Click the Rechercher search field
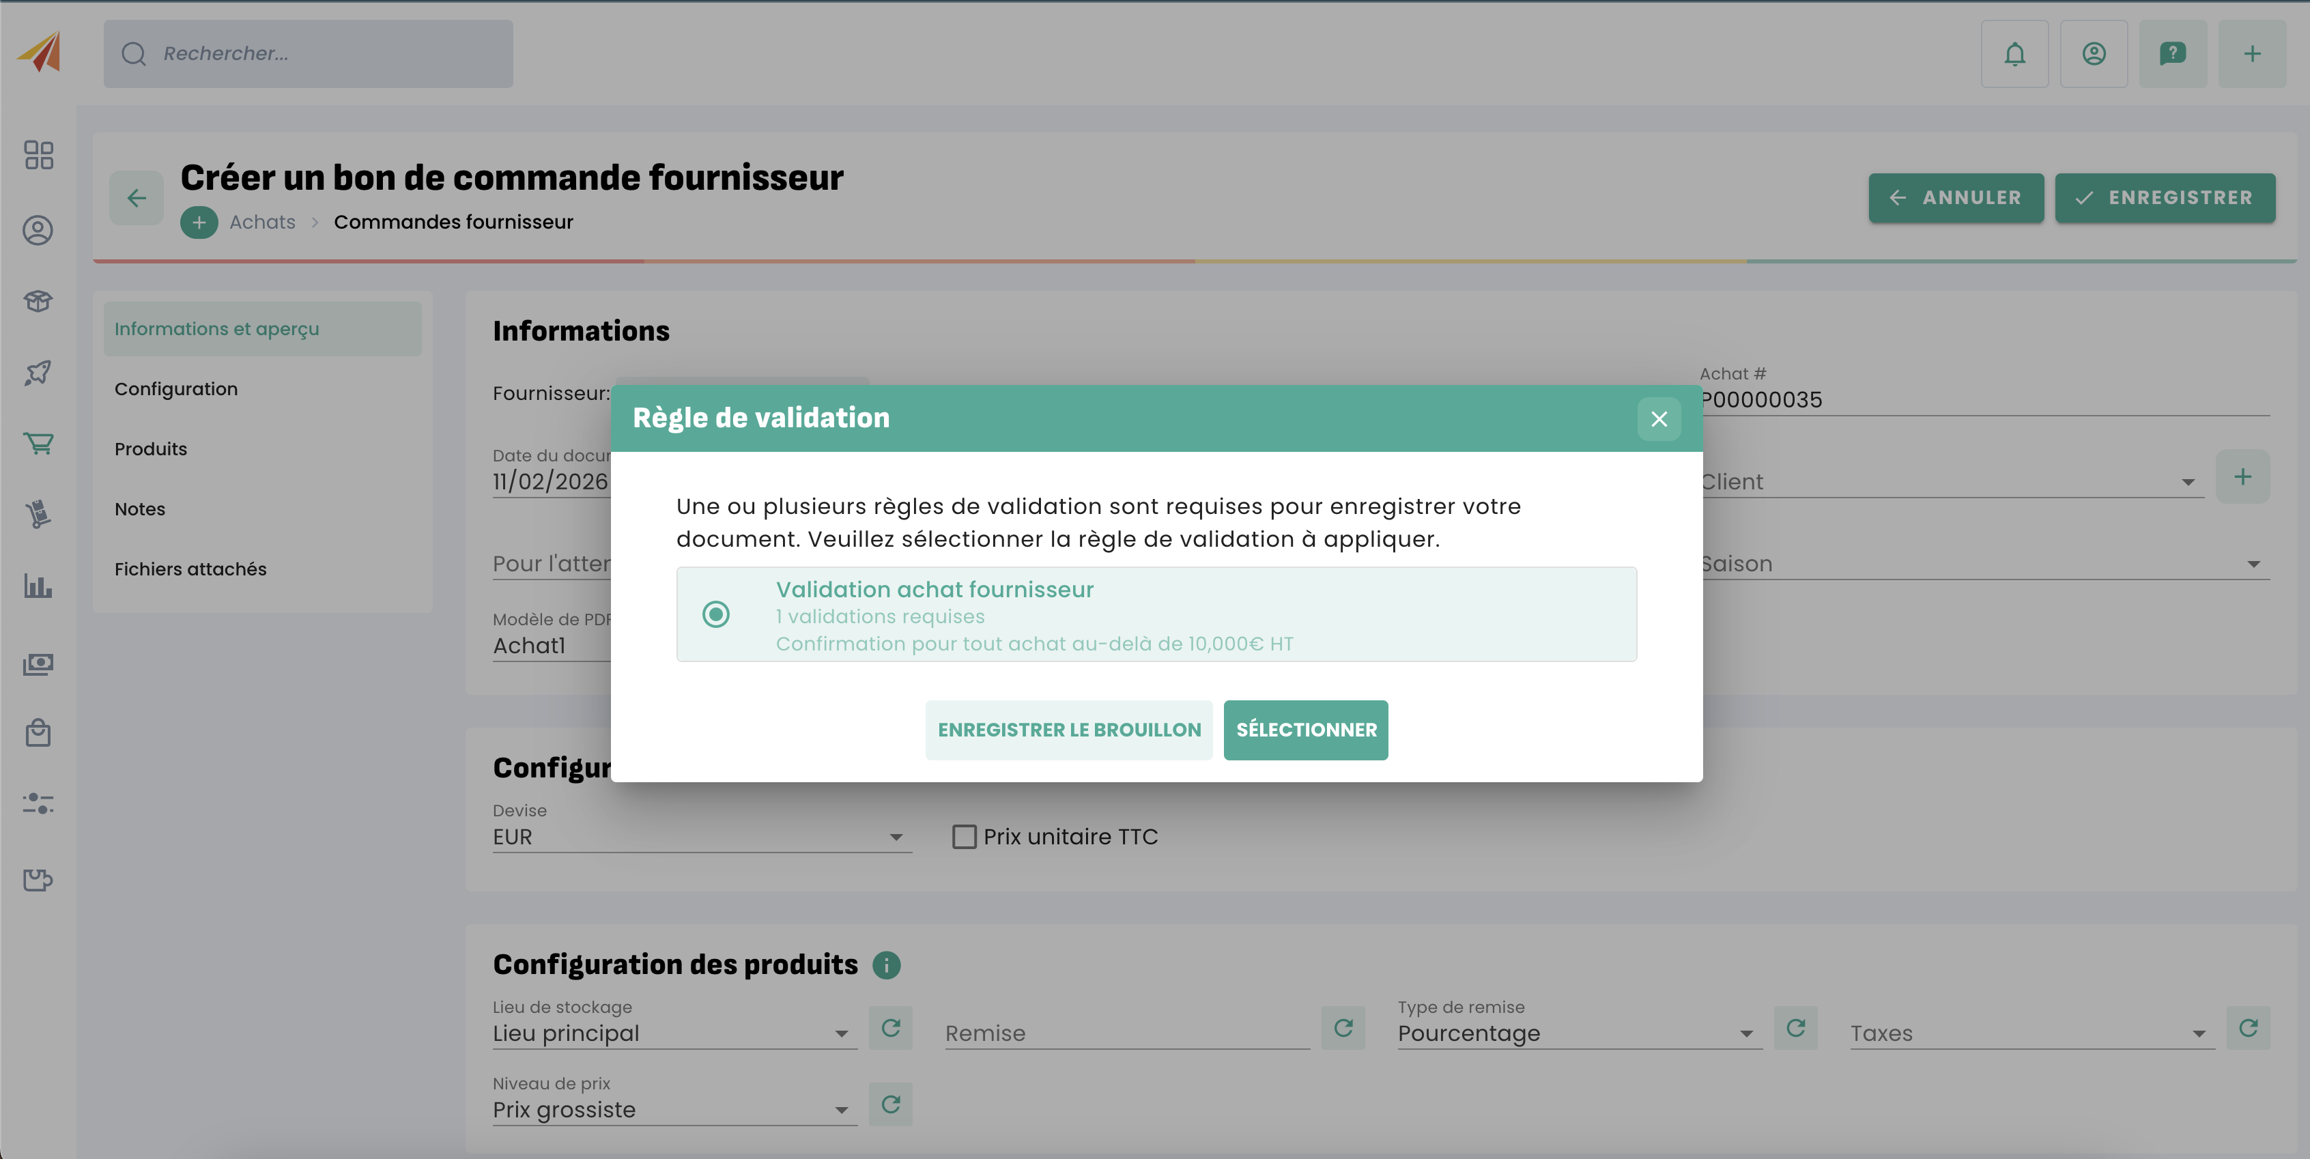The width and height of the screenshot is (2310, 1159). (x=308, y=54)
